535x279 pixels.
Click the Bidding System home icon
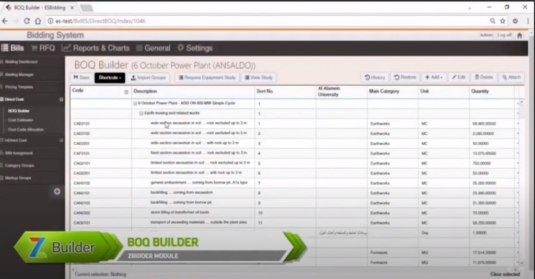click(520, 35)
